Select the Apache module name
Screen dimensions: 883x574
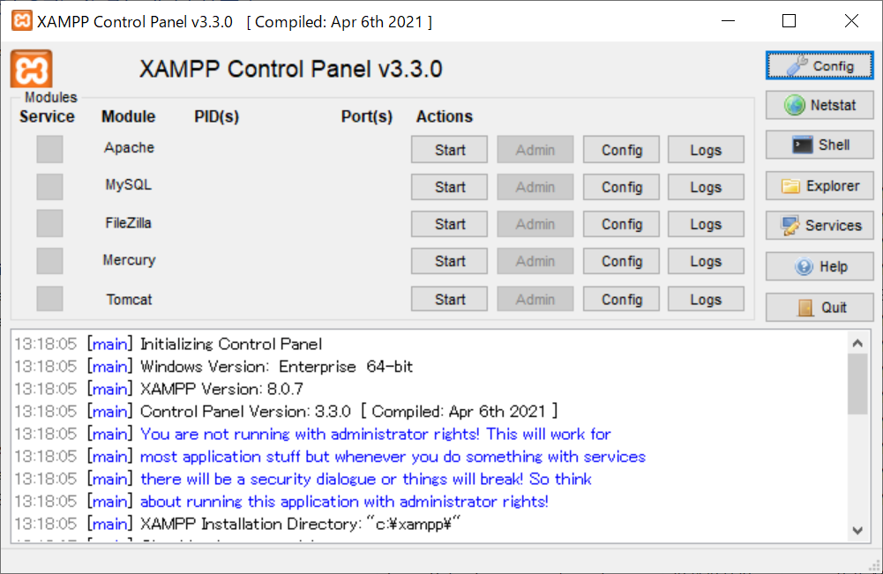[x=129, y=147]
